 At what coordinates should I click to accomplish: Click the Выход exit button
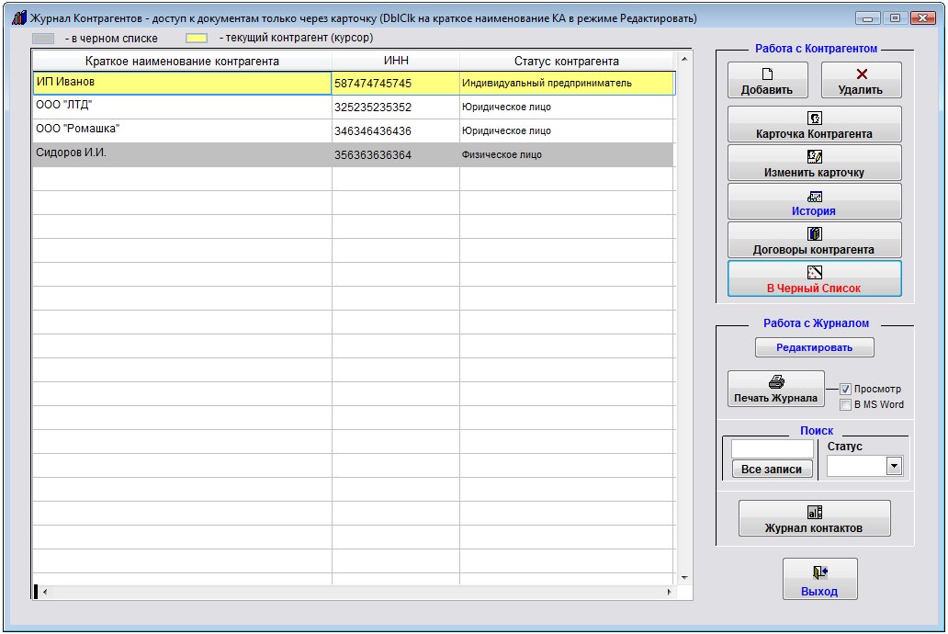click(x=819, y=581)
